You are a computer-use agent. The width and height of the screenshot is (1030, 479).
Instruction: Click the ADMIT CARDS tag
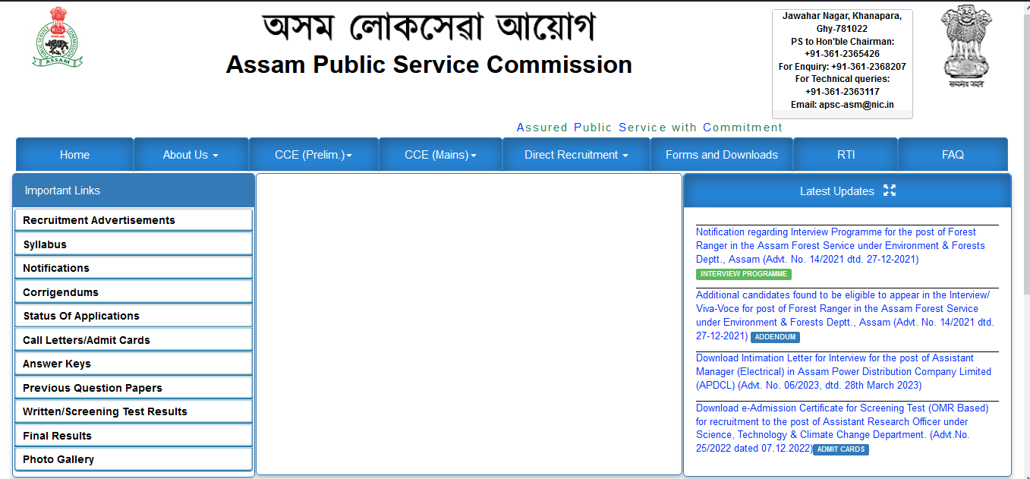click(841, 449)
